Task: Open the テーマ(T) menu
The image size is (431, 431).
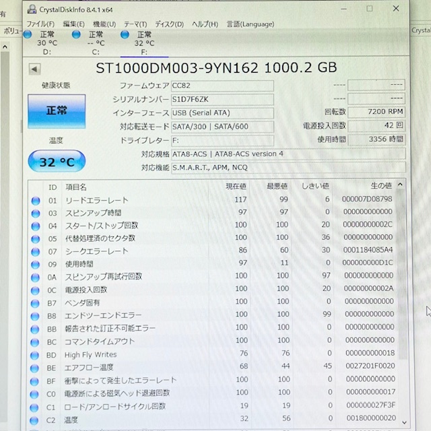Action: pyautogui.click(x=135, y=24)
